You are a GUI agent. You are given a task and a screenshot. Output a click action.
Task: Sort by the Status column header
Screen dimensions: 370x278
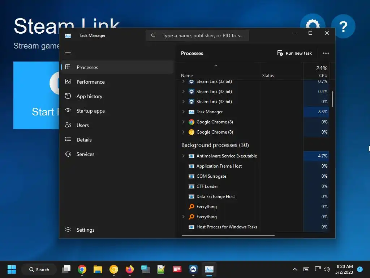pos(268,76)
